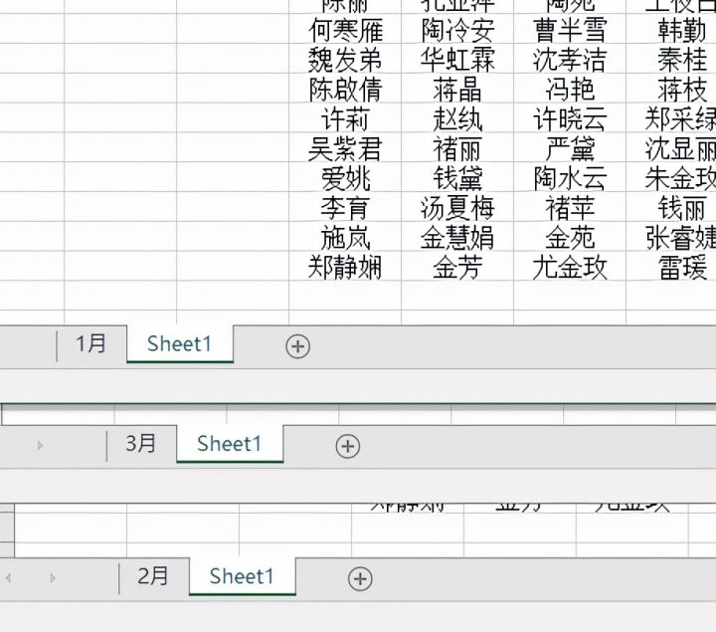Viewport: 716px width, 632px height.
Task: Click the 蒋晶 cell
Action: click(457, 90)
